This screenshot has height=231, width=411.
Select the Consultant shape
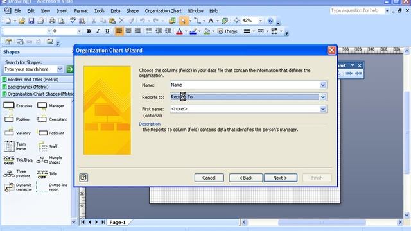[52, 119]
